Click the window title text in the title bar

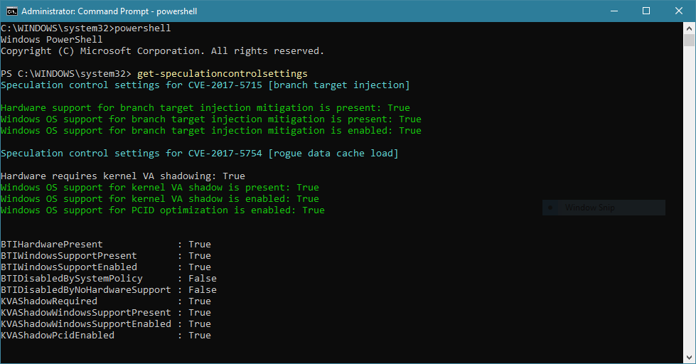110,11
